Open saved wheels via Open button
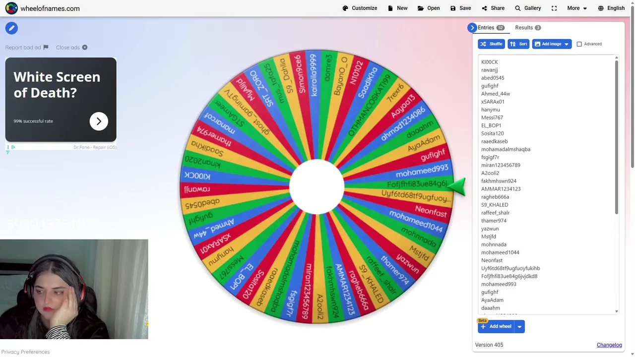This screenshot has height=357, width=635. click(x=429, y=8)
